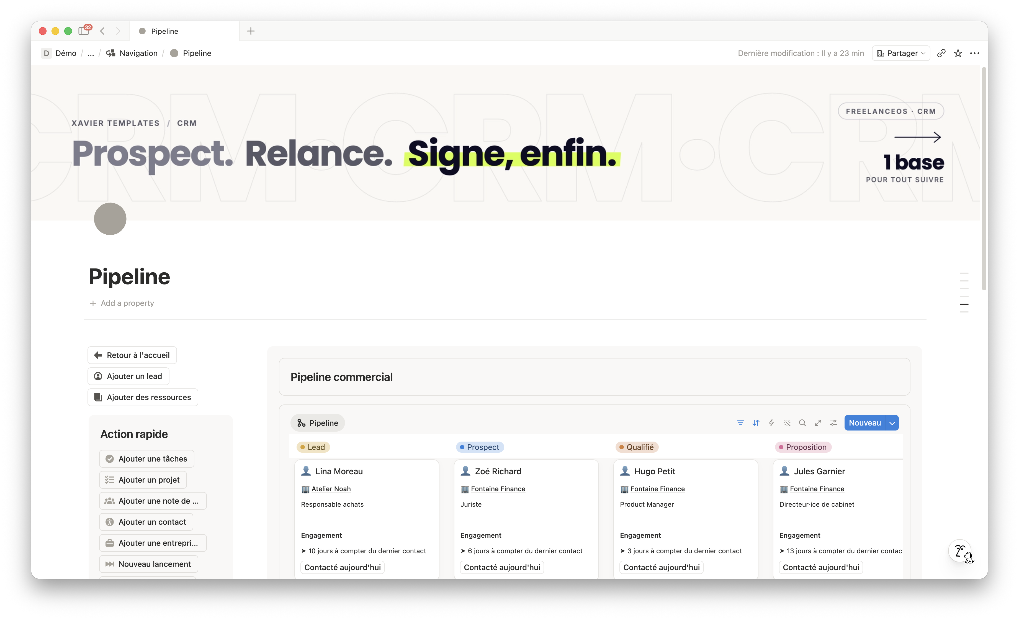Click Contacté aujourd'hui on Hugo Petit's card

[662, 567]
